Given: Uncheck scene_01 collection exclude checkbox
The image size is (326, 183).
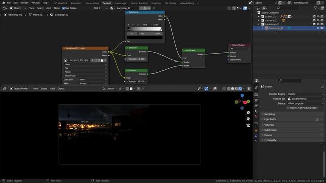Looking at the screenshot, I should click(314, 16).
